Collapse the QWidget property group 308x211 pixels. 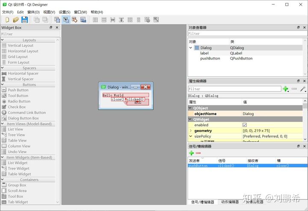click(x=190, y=119)
